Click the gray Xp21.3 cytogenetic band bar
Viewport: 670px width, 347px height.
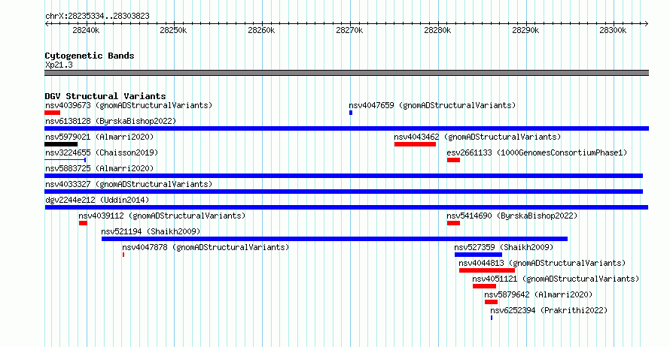point(346,73)
